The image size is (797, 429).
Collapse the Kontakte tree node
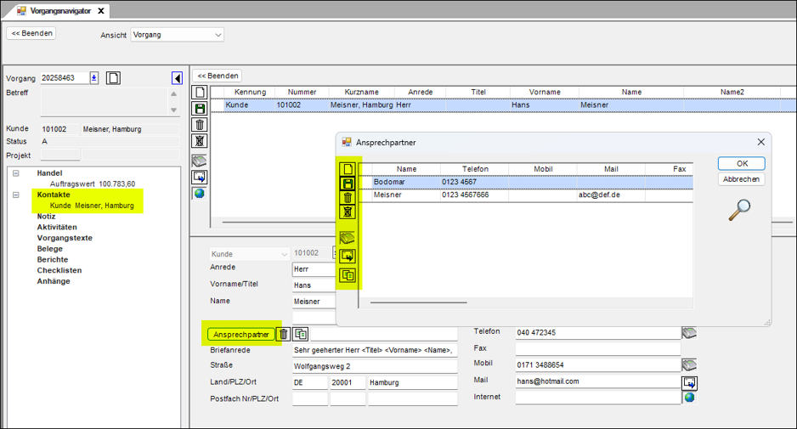(16, 195)
